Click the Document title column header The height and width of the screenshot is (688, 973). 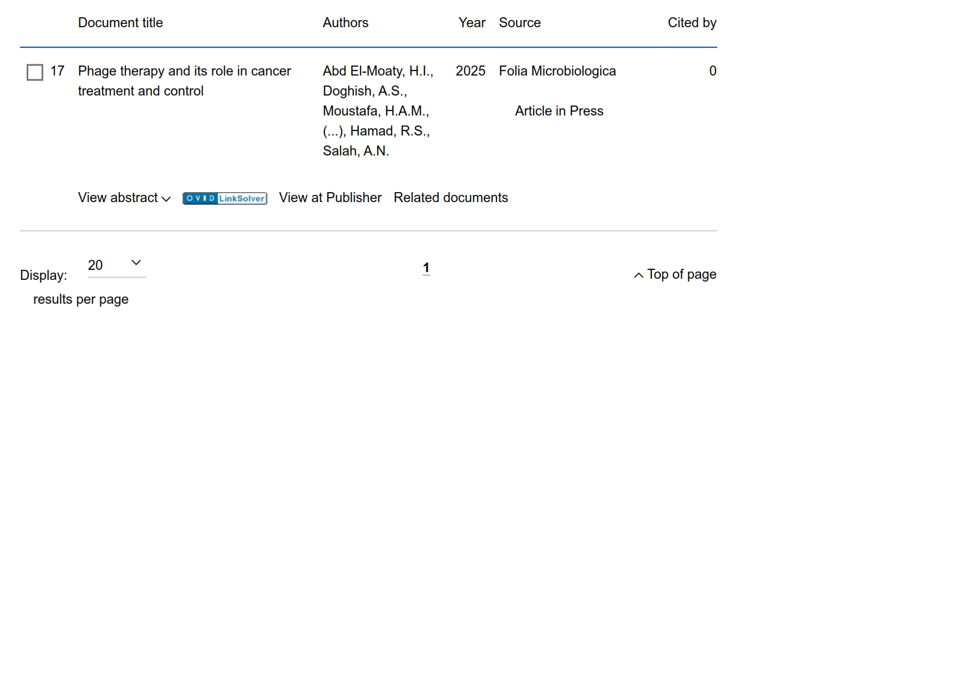(x=120, y=23)
